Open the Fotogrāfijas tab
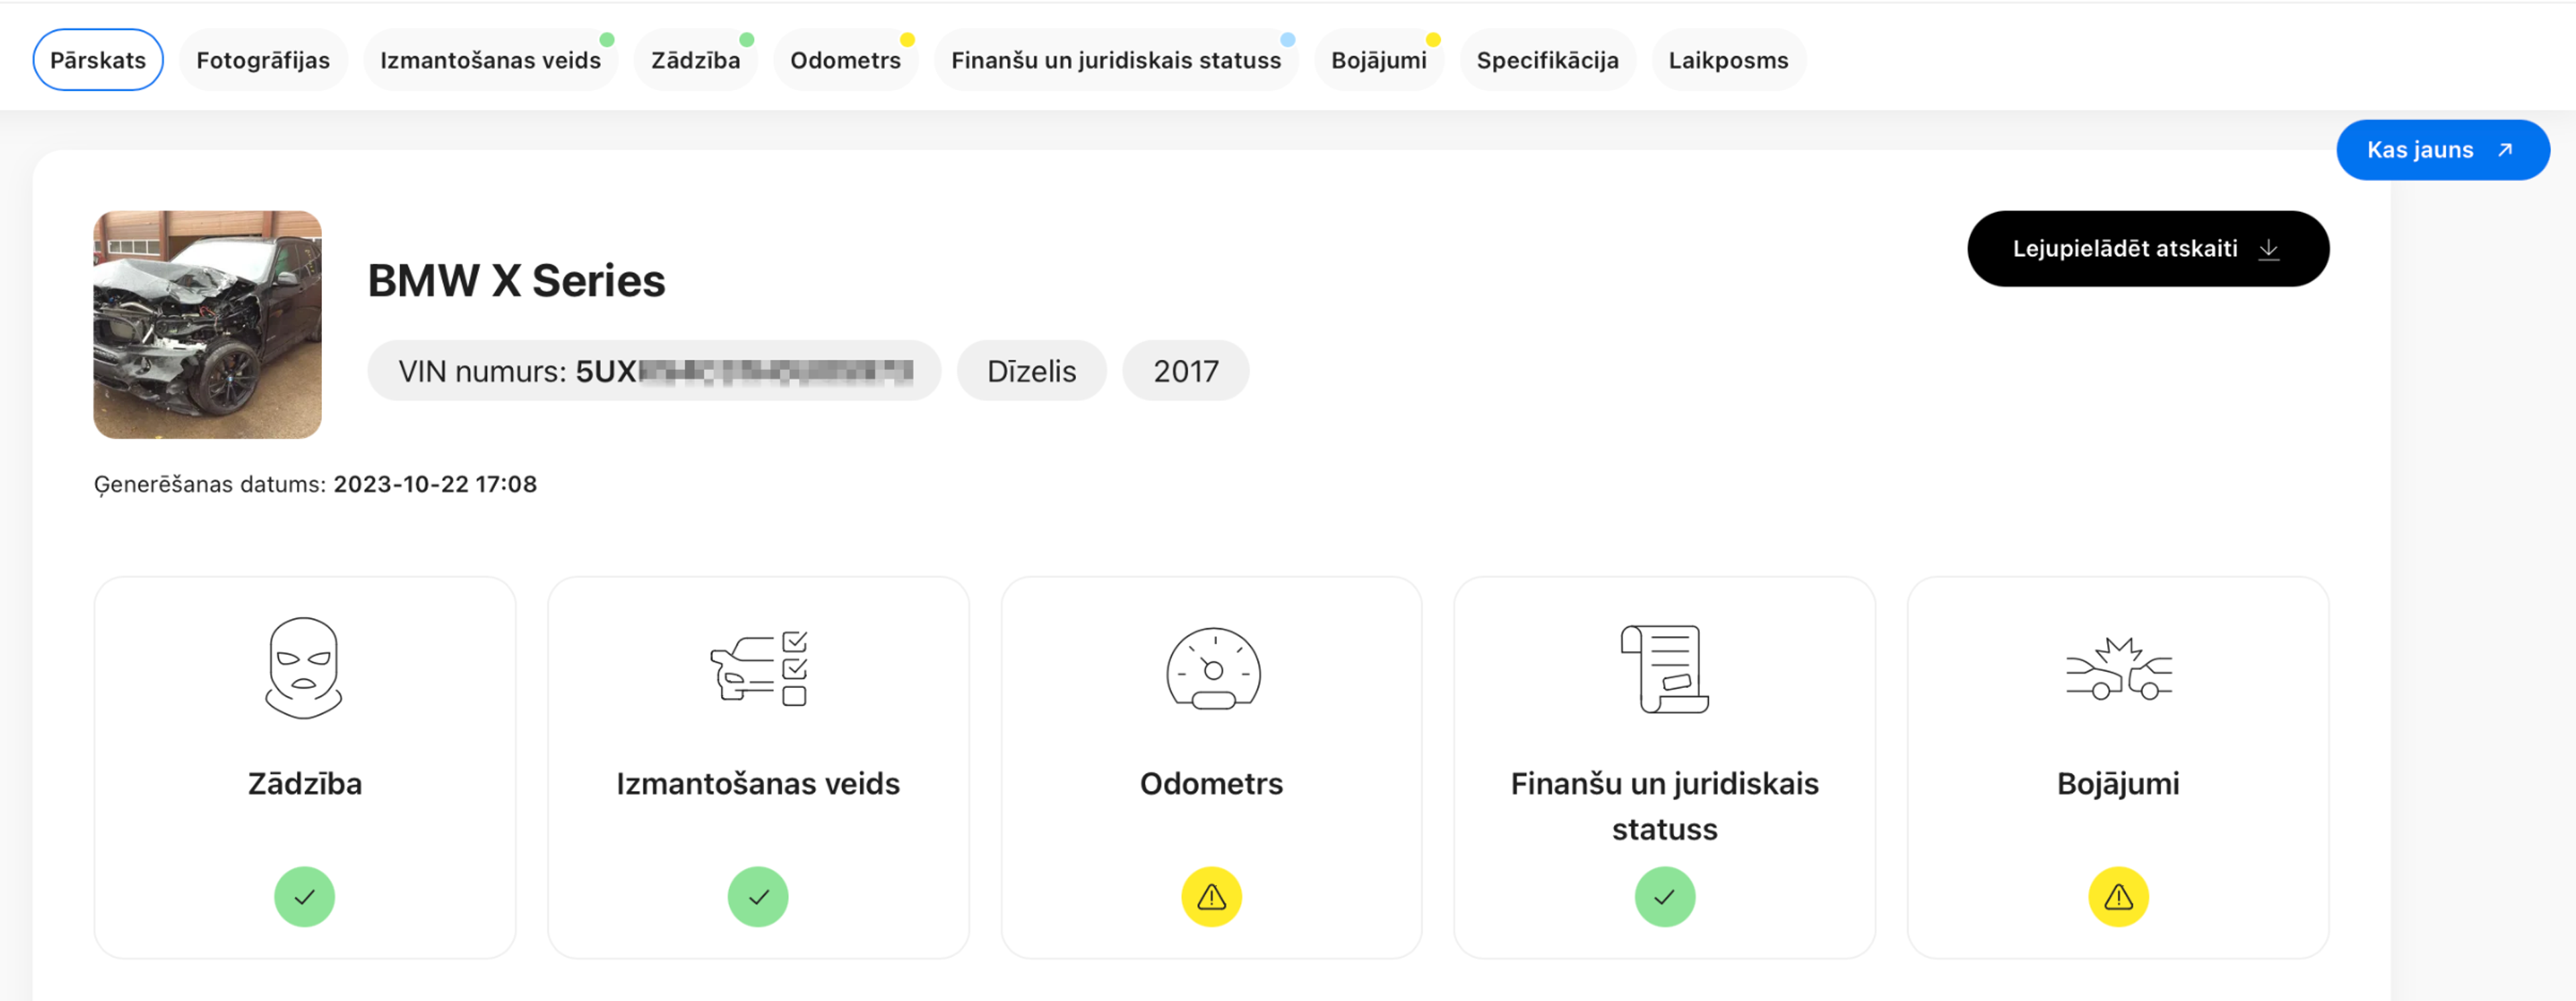The width and height of the screenshot is (2576, 1001). tap(263, 60)
